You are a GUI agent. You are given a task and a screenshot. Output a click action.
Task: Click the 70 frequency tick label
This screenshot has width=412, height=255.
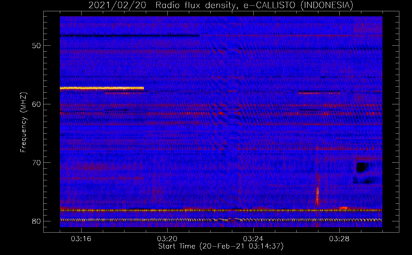tap(36, 162)
